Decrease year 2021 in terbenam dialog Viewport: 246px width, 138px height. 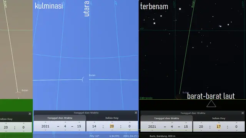click(152, 130)
